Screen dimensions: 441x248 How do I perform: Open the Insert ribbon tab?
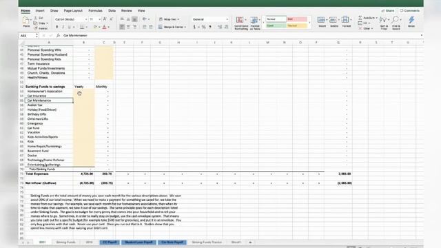(40, 11)
